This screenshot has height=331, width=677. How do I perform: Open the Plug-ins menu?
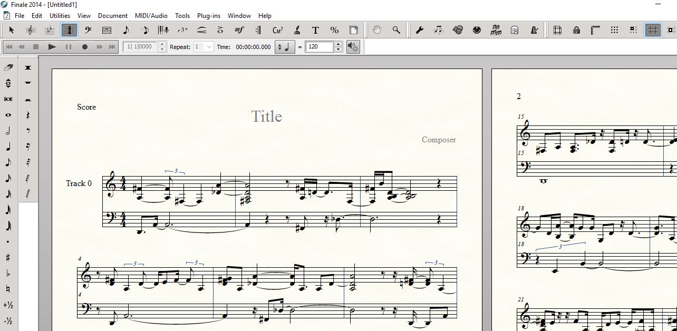[208, 16]
